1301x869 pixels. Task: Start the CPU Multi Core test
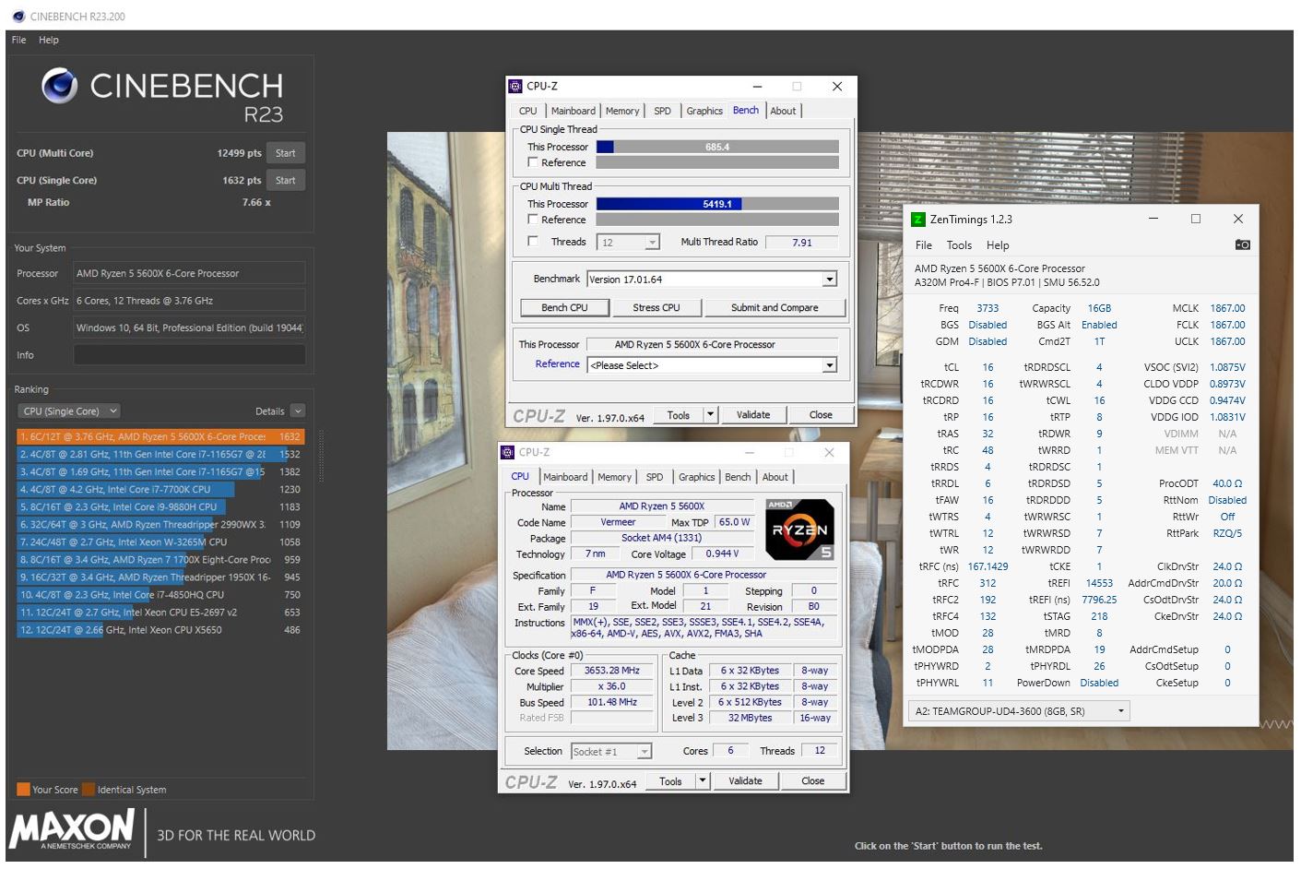286,153
